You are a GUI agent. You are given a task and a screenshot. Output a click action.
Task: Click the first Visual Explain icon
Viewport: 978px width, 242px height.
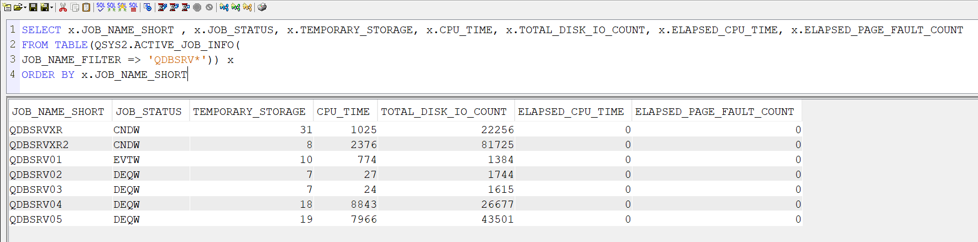224,7
